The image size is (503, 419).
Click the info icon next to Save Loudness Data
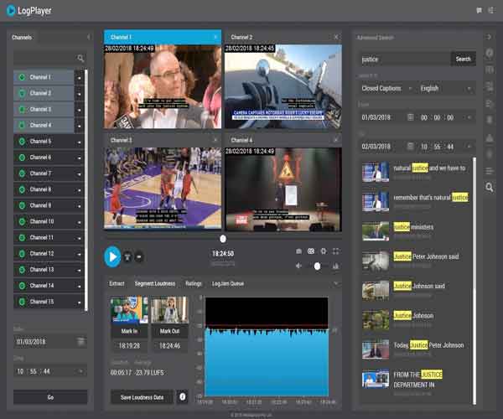(x=183, y=396)
